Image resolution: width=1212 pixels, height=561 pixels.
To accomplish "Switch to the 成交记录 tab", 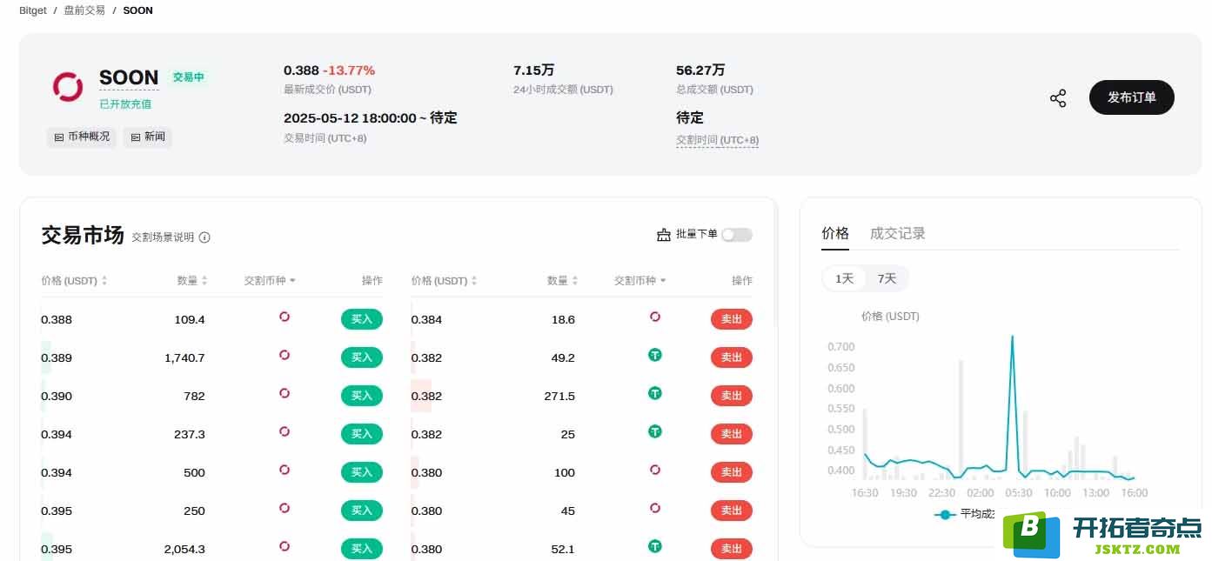I will coord(898,233).
